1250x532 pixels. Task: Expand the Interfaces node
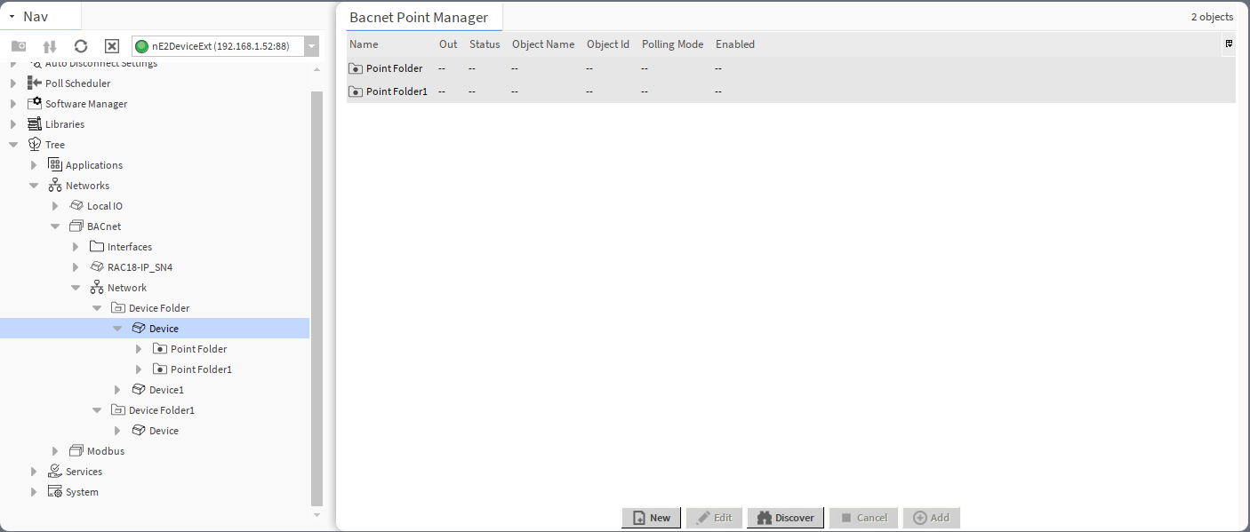(76, 246)
